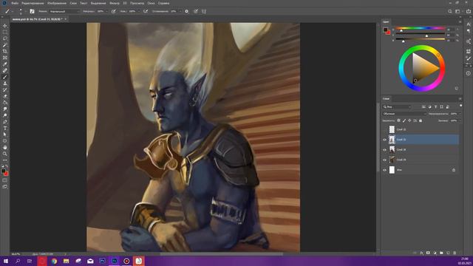Toggle pressure for opacity icon
This screenshot has width=473, height=266.
tap(113, 11)
